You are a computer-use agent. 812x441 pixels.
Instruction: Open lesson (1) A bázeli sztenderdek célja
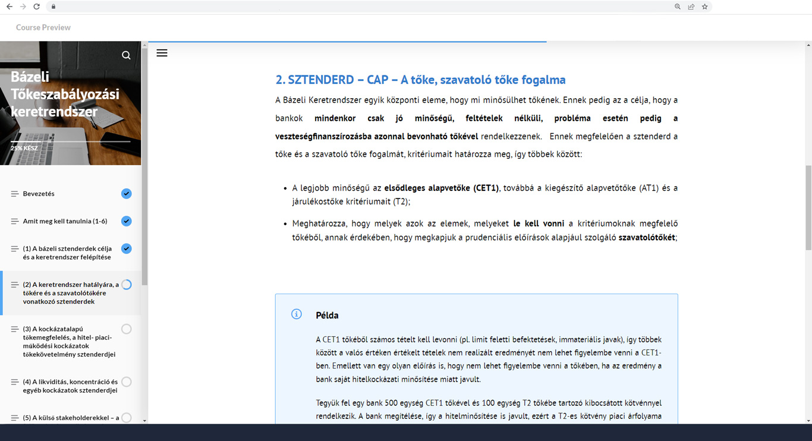(67, 253)
